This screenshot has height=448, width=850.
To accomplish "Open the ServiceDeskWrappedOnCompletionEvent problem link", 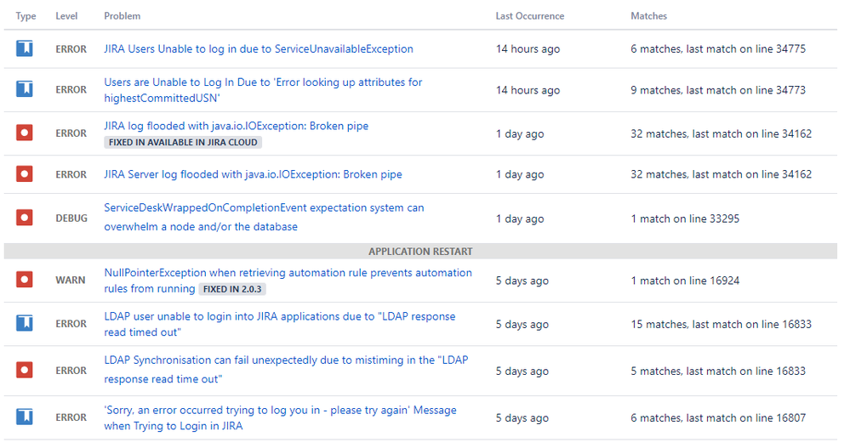I will point(264,218).
